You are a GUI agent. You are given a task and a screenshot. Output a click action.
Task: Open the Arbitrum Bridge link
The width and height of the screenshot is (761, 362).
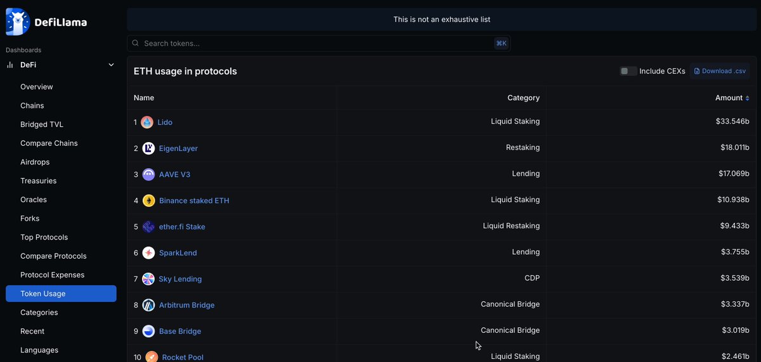point(187,305)
